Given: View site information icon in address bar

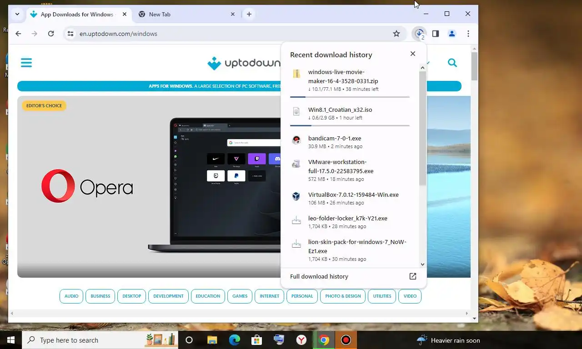Looking at the screenshot, I should [70, 34].
